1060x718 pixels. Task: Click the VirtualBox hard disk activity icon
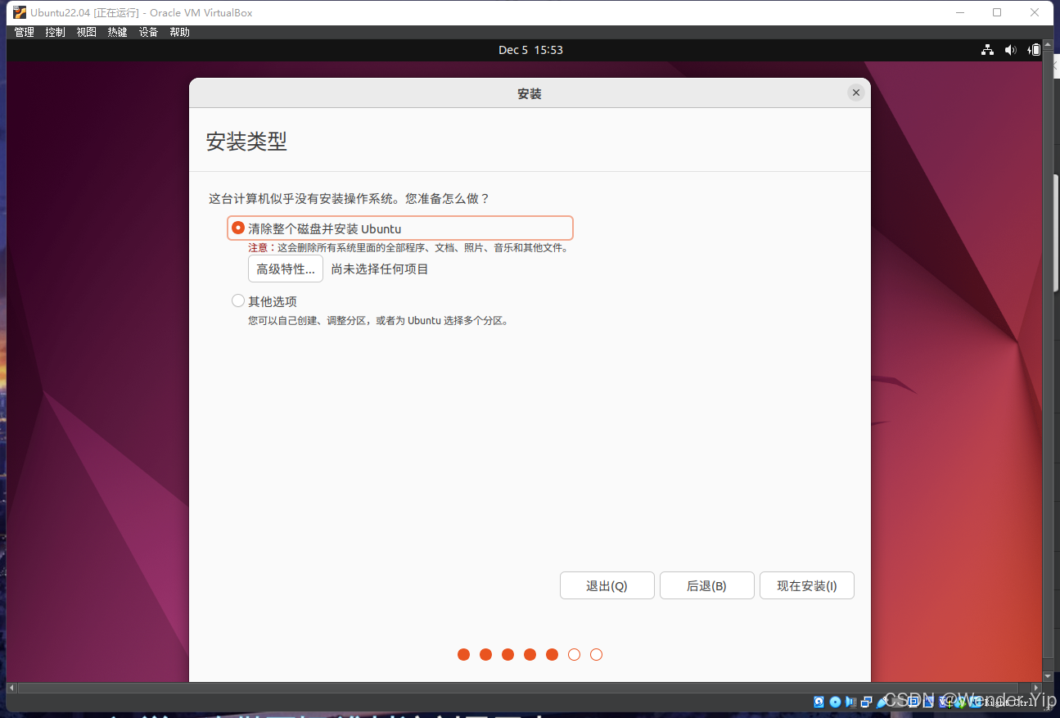point(819,702)
